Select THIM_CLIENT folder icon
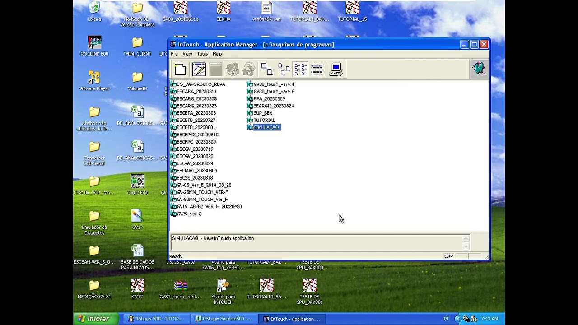The width and height of the screenshot is (578, 325). click(x=137, y=46)
